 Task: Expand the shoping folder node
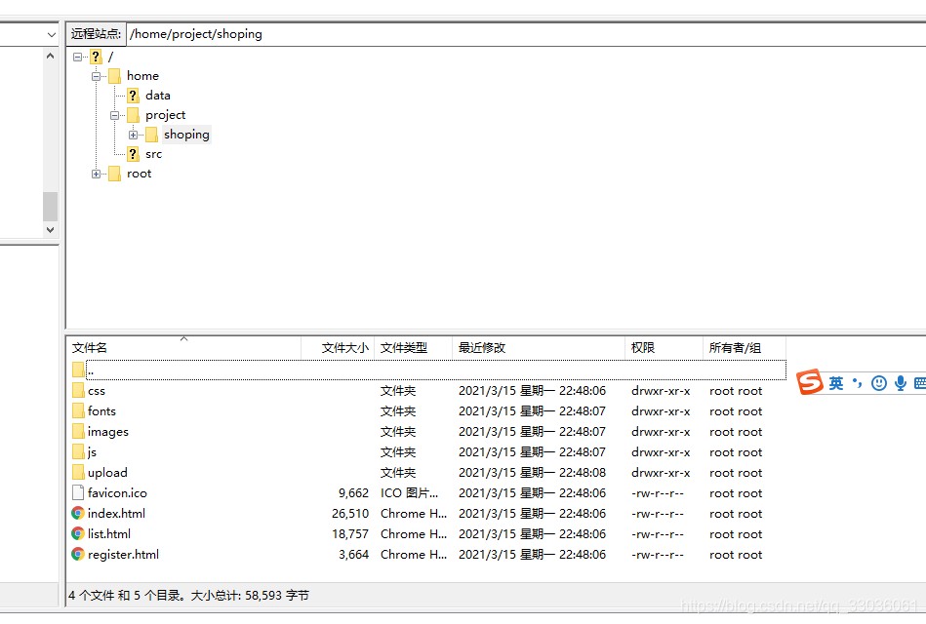coord(134,135)
